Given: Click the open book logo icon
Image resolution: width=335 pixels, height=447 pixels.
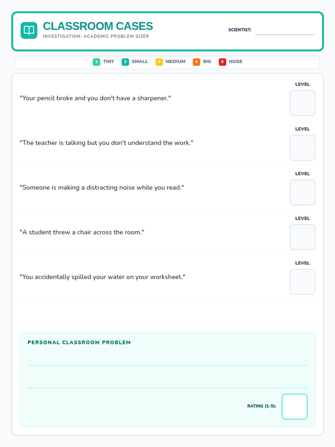Looking at the screenshot, I should click(x=29, y=30).
